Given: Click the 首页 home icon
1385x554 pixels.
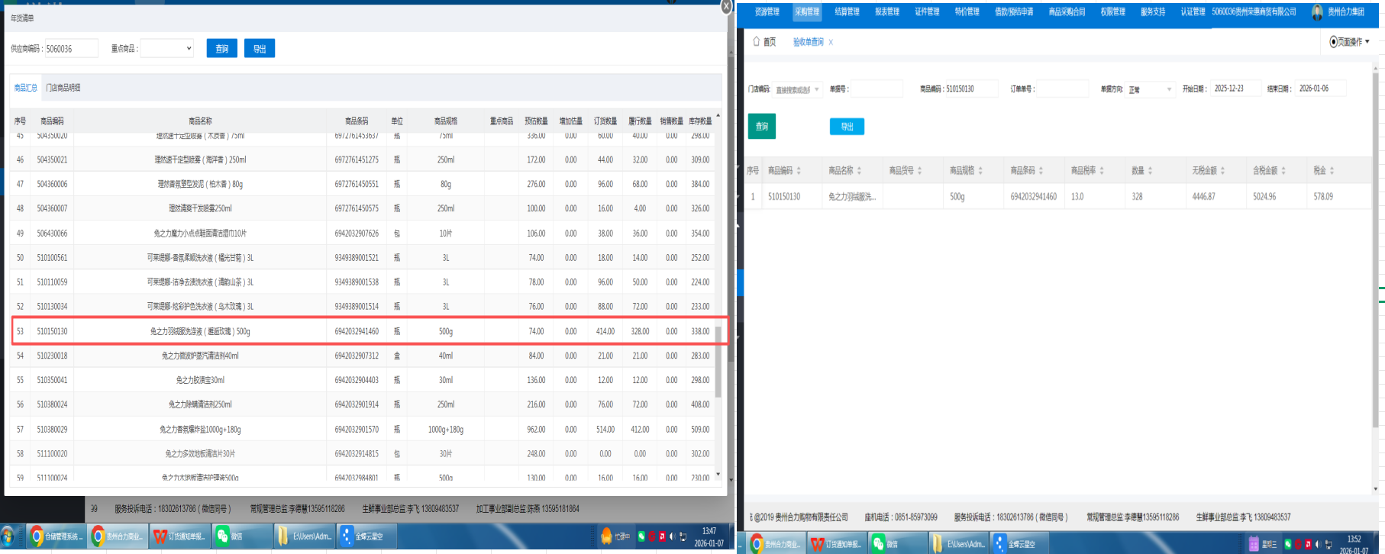Looking at the screenshot, I should [756, 42].
